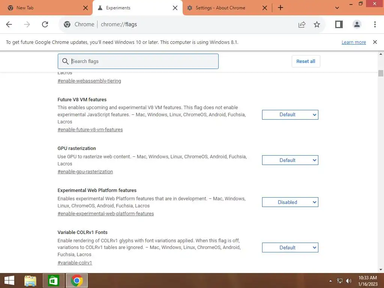
Task: Click the Future V8 VM features heading
Action: click(82, 100)
